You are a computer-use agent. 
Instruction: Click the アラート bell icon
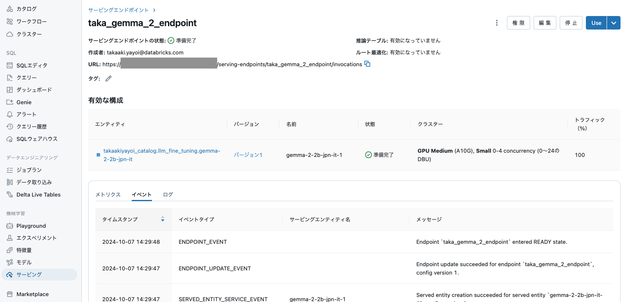[x=10, y=114]
